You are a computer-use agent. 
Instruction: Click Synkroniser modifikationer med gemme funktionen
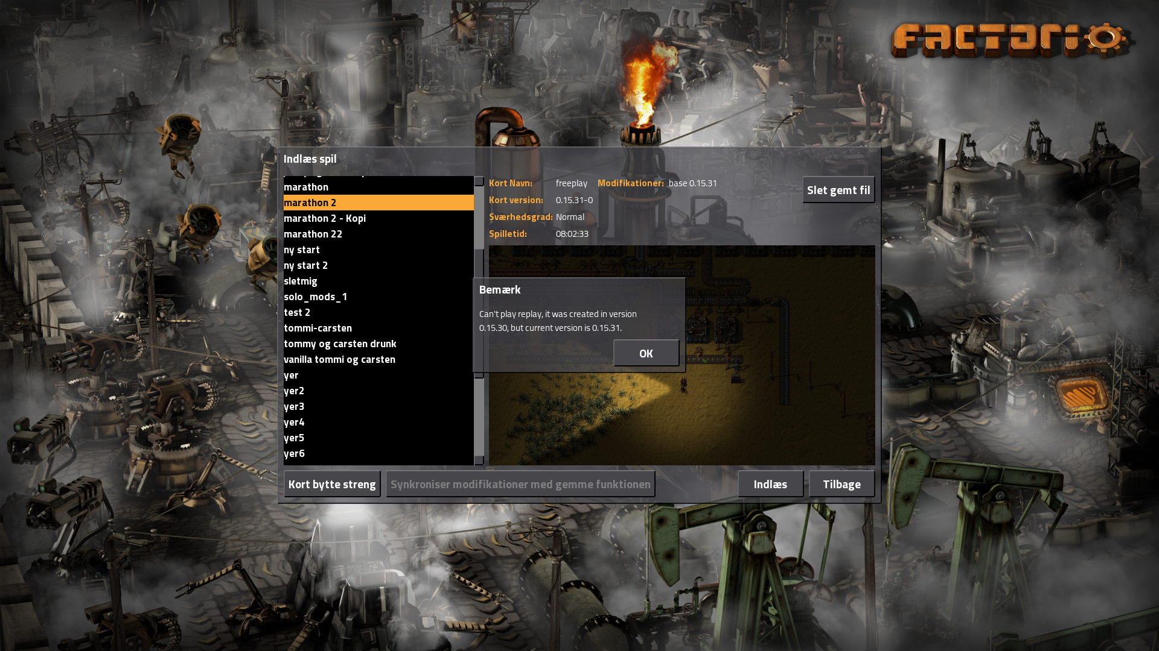tap(520, 484)
